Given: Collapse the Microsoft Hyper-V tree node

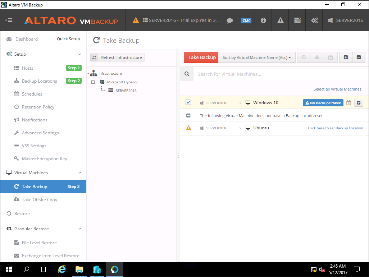Looking at the screenshot, I should (x=93, y=82).
